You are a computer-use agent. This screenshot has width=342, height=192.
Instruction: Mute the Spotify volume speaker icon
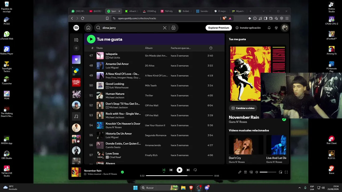point(257,172)
